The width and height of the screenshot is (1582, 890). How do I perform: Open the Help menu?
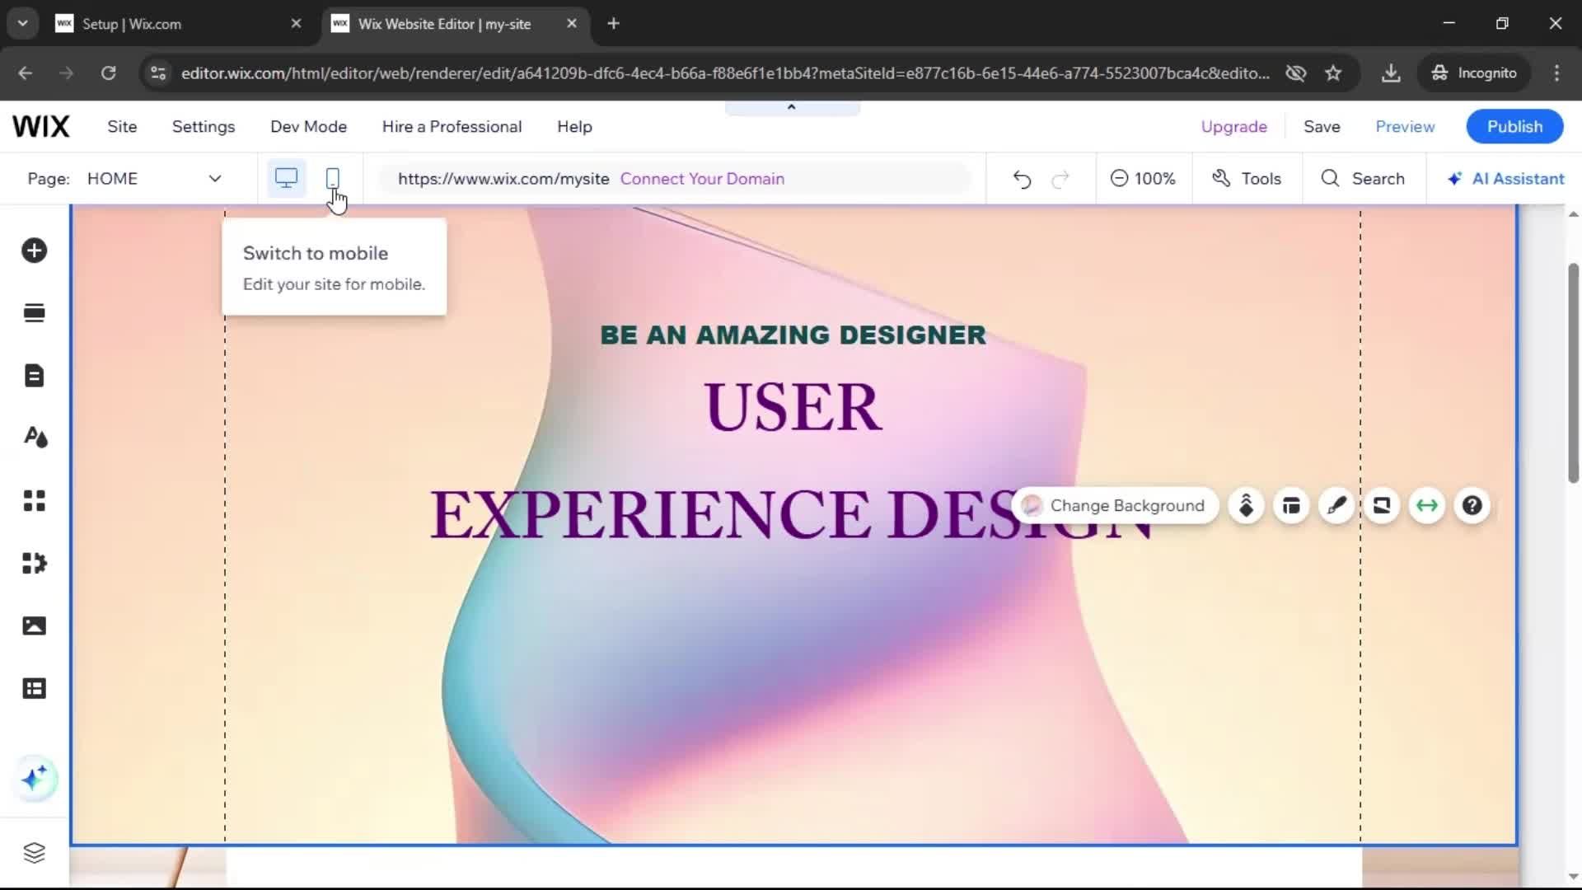pos(574,127)
